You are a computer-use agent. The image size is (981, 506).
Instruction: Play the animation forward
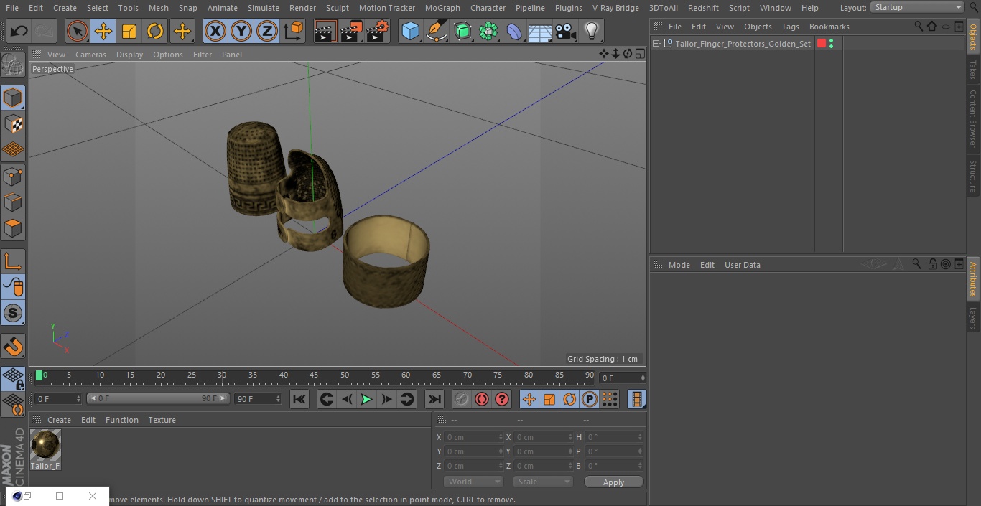point(366,399)
